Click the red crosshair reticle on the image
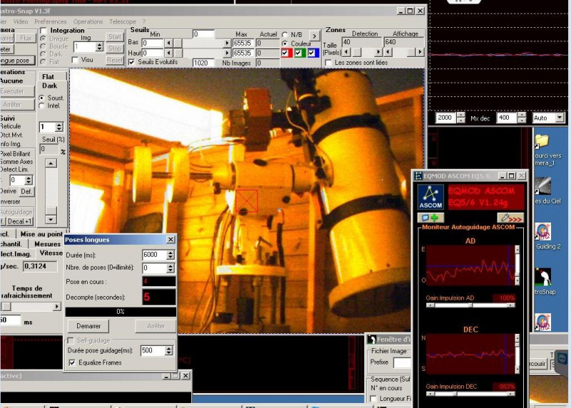 (246, 200)
